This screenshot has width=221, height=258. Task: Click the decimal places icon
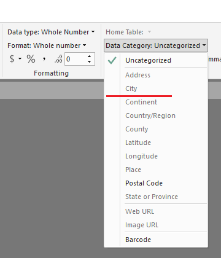click(x=58, y=59)
